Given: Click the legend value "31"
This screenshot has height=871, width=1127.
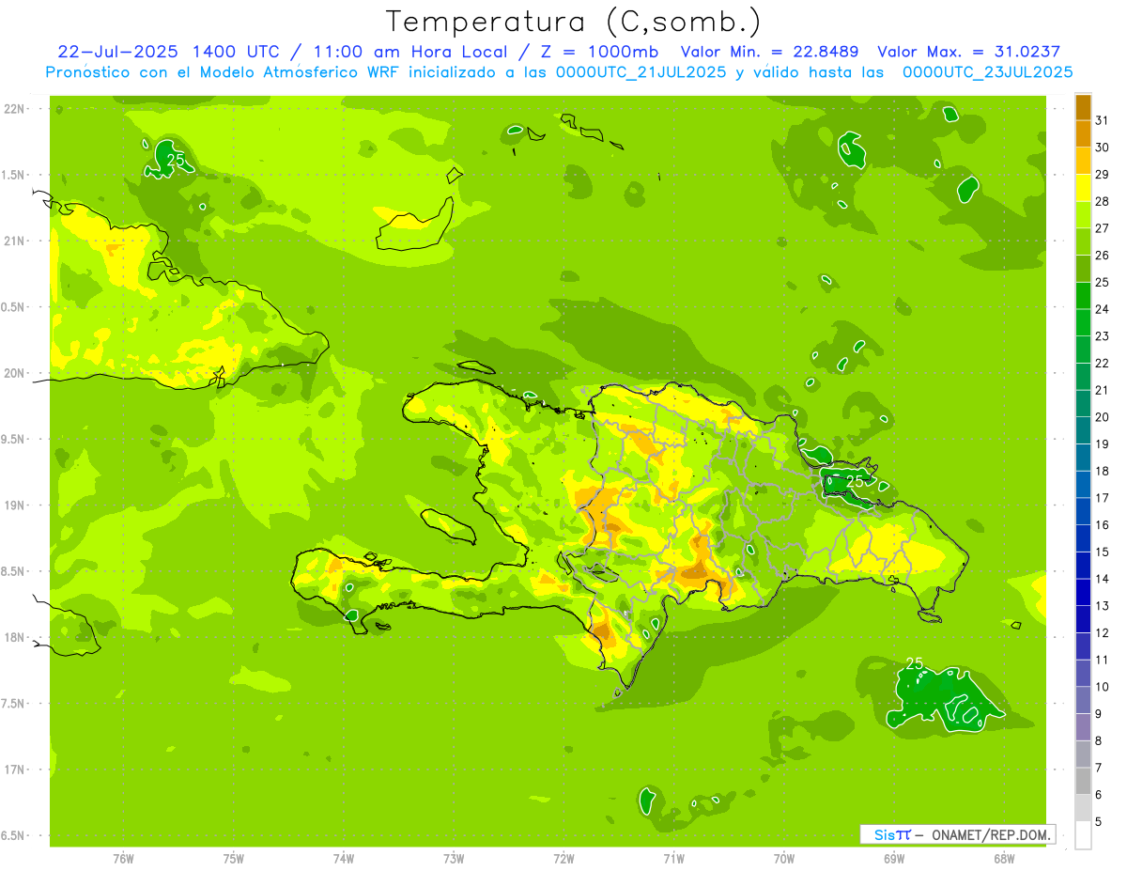Looking at the screenshot, I should [1103, 120].
